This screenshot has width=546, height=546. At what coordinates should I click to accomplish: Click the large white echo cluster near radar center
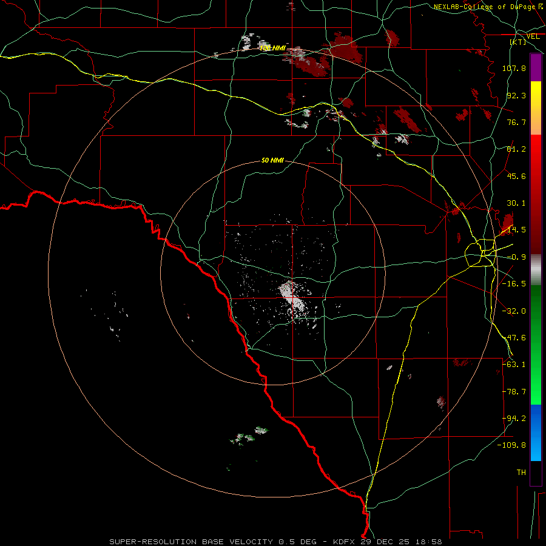[x=292, y=296]
